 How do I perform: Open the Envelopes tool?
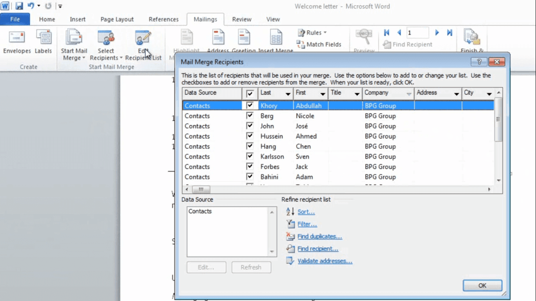17,42
